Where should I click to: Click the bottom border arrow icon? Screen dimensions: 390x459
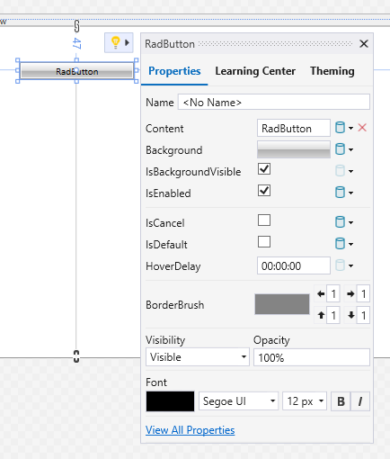click(351, 315)
